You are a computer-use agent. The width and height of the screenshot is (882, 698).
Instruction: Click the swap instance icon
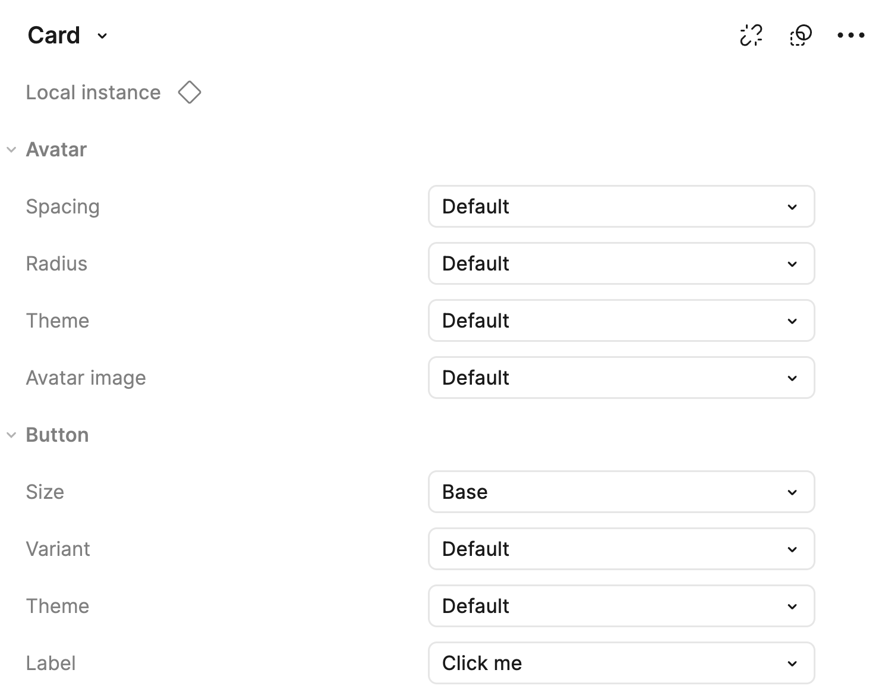(x=801, y=35)
